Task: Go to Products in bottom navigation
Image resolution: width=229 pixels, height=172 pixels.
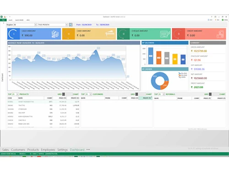Action: click(x=33, y=150)
